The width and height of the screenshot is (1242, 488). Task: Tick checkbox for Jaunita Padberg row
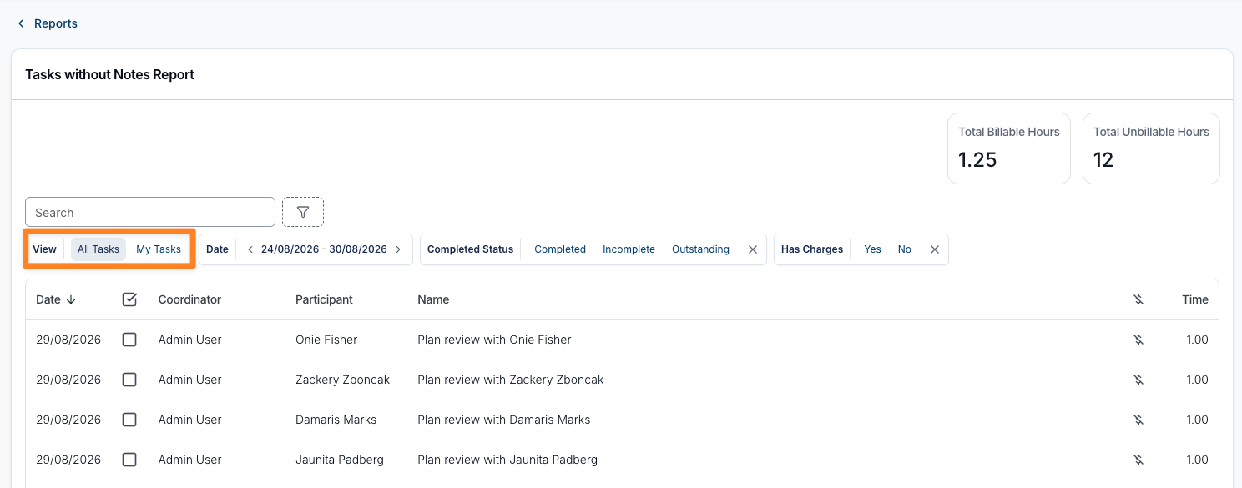click(x=129, y=460)
